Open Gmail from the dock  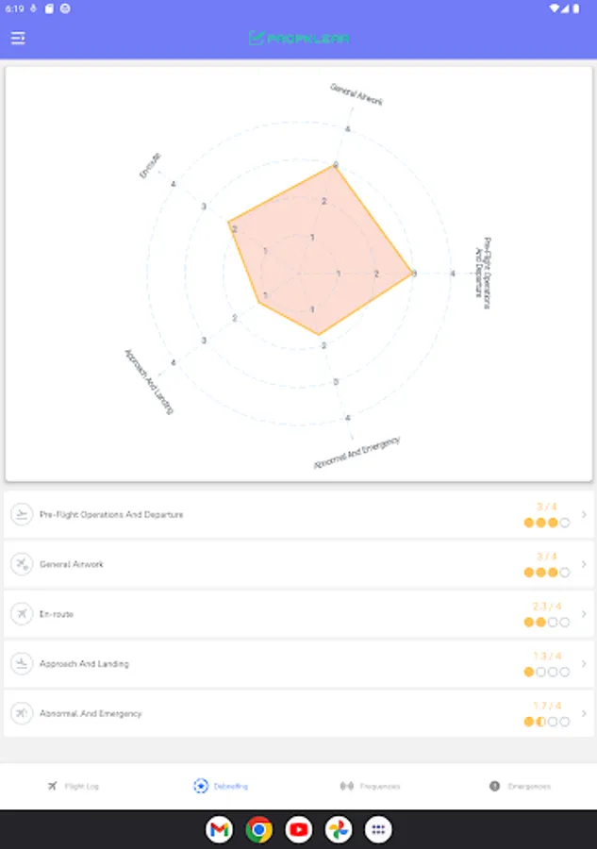(220, 830)
